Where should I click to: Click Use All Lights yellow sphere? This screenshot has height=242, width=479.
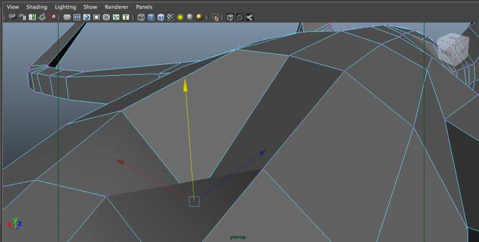point(179,17)
